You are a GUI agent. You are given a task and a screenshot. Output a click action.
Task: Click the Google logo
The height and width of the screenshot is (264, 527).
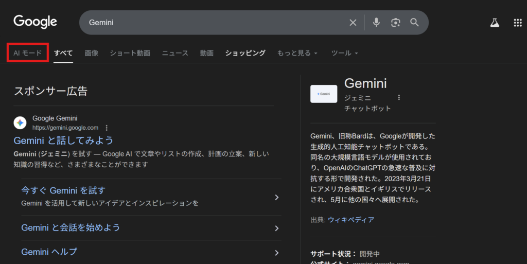(x=35, y=22)
